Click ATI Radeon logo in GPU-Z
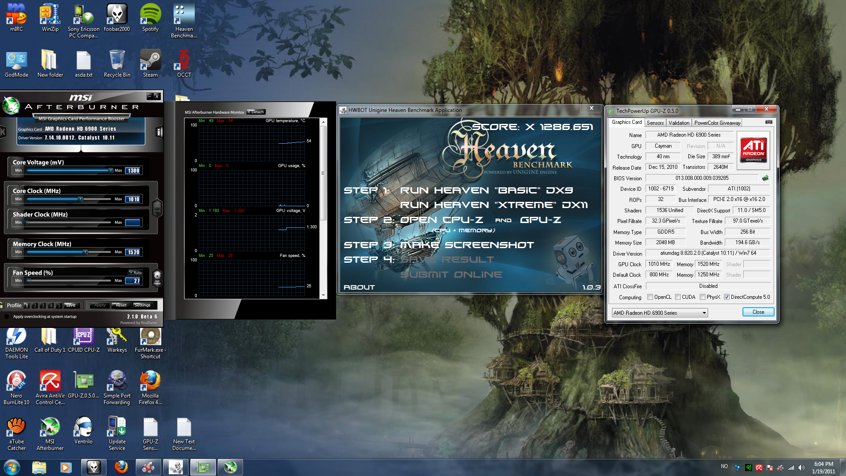Viewport: 846px width, 476px height. [753, 150]
